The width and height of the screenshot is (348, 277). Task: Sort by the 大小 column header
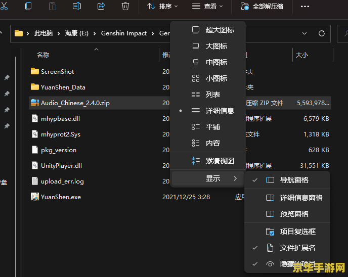pyautogui.click(x=302, y=55)
